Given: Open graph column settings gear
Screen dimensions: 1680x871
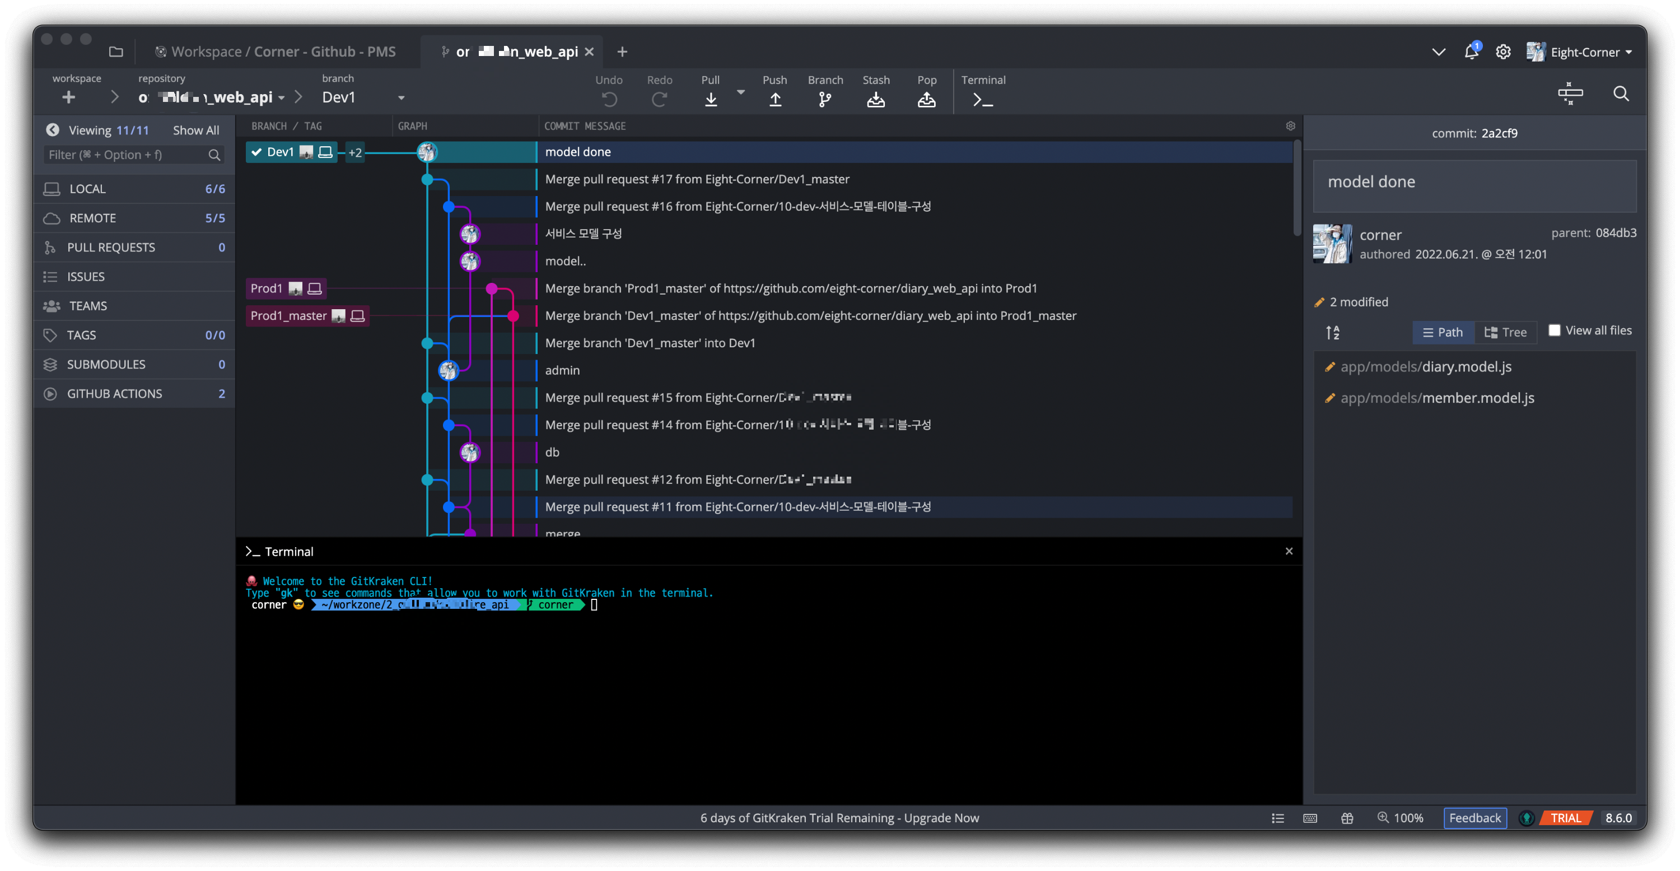Looking at the screenshot, I should tap(1290, 126).
